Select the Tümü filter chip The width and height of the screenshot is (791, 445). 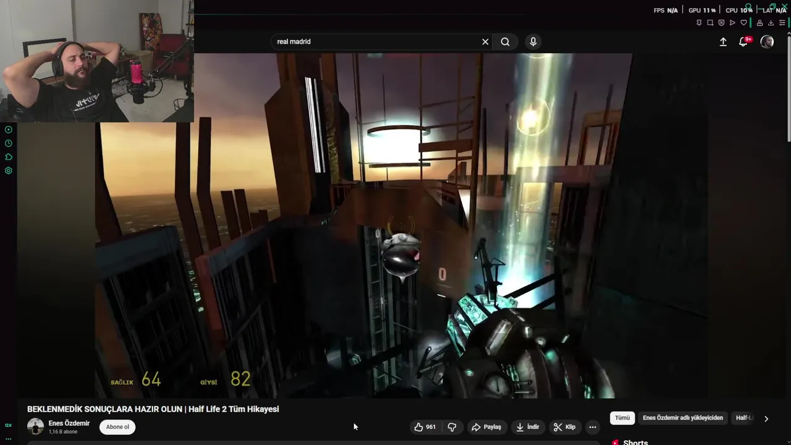pos(622,418)
